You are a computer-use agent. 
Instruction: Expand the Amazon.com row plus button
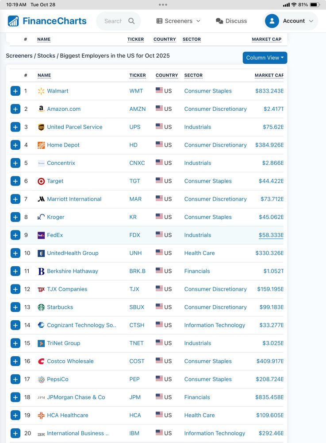pos(15,109)
